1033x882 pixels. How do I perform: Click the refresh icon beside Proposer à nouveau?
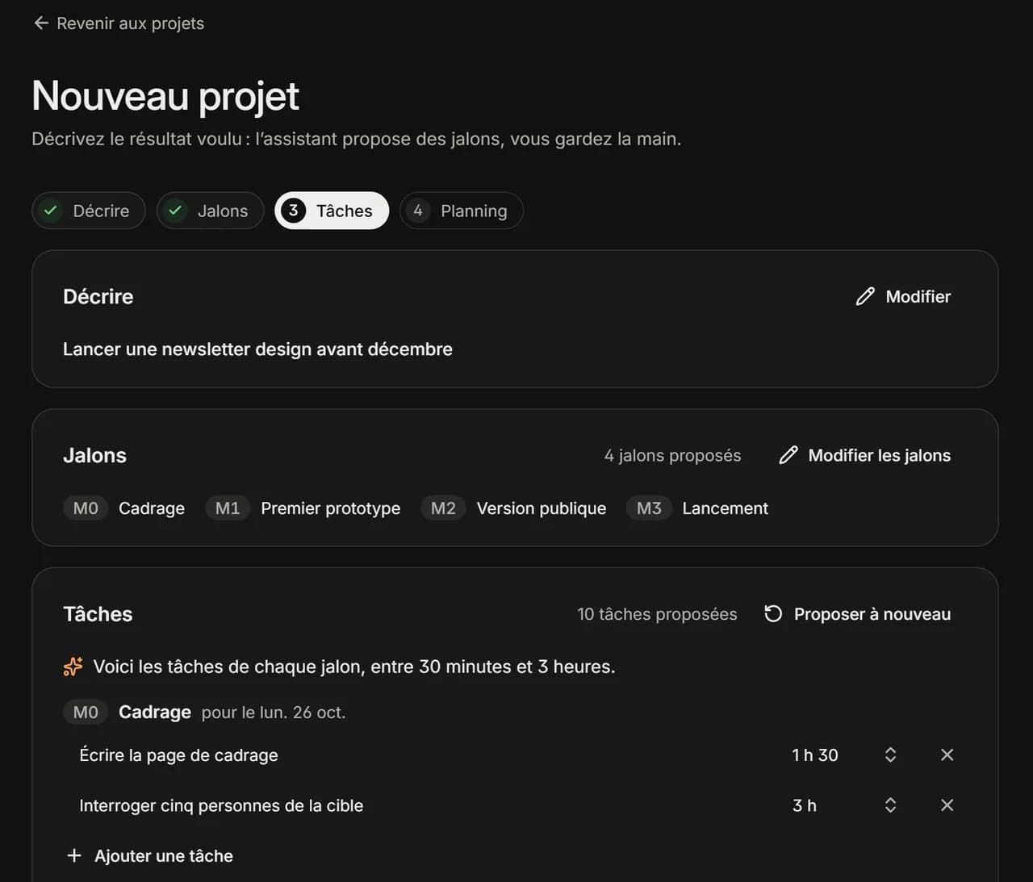coord(773,614)
